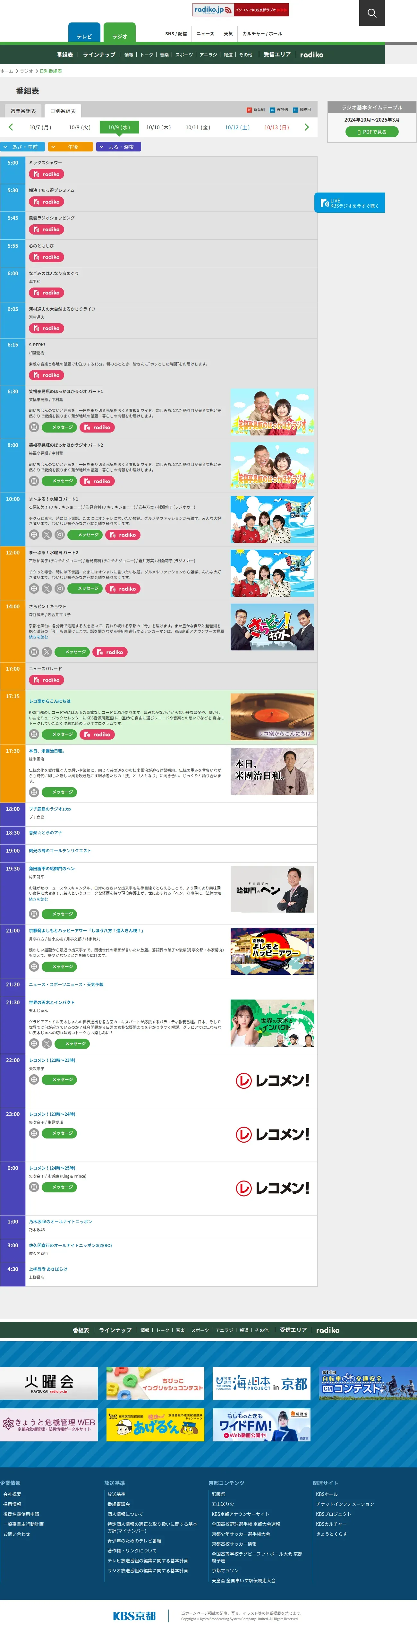Open X icon for さらピン！キョウト
417x1632 pixels.
tap(47, 652)
